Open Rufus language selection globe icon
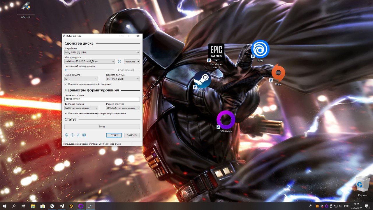Viewport: 373px width, 210px height. pyautogui.click(x=66, y=135)
